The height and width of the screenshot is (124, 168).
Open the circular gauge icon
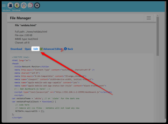[x=30, y=5]
